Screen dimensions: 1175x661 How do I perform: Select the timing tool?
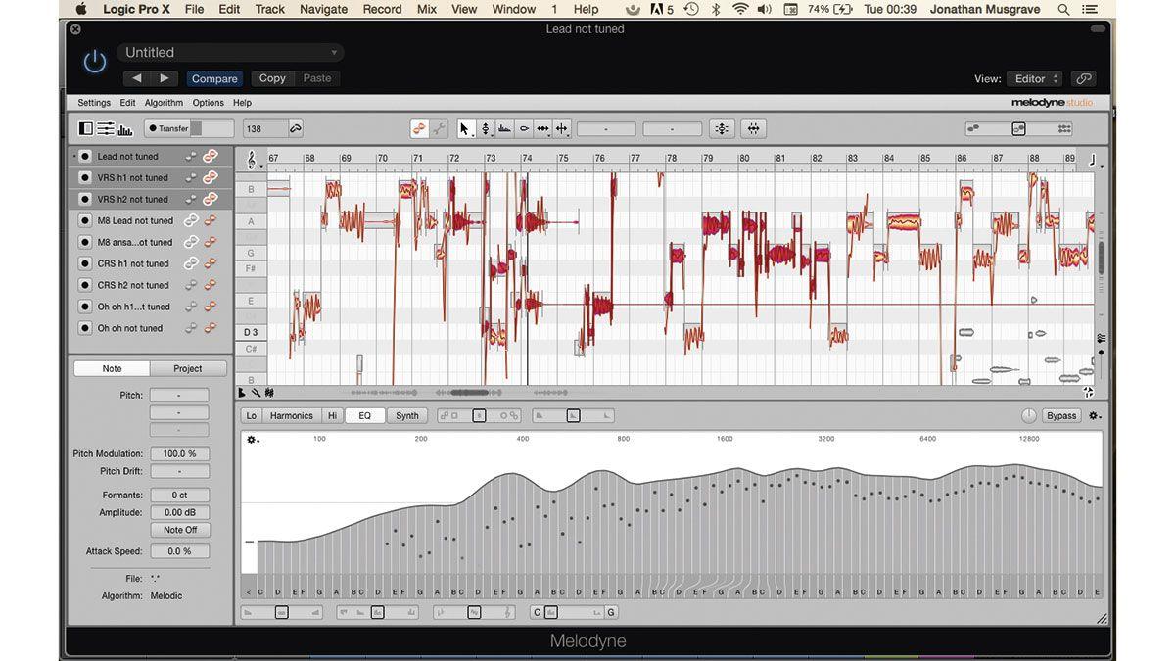point(542,128)
